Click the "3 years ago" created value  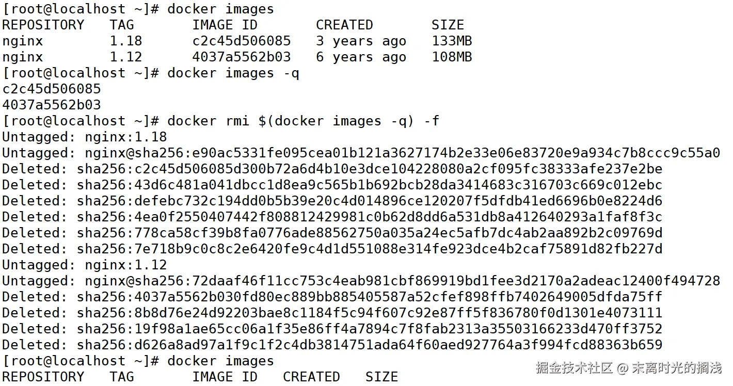[x=361, y=41]
